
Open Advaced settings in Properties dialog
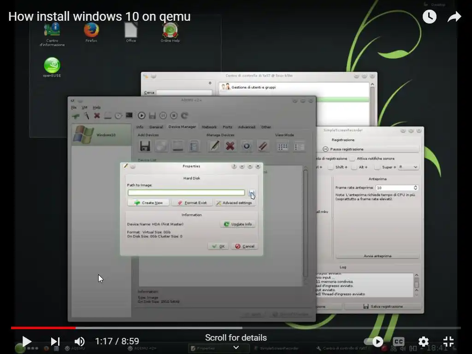click(x=236, y=203)
